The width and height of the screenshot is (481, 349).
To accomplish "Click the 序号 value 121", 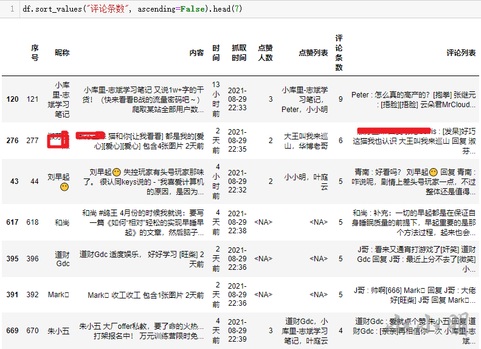I will pos(32,99).
